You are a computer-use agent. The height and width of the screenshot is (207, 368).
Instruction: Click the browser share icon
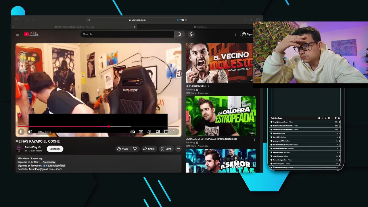pos(245,20)
